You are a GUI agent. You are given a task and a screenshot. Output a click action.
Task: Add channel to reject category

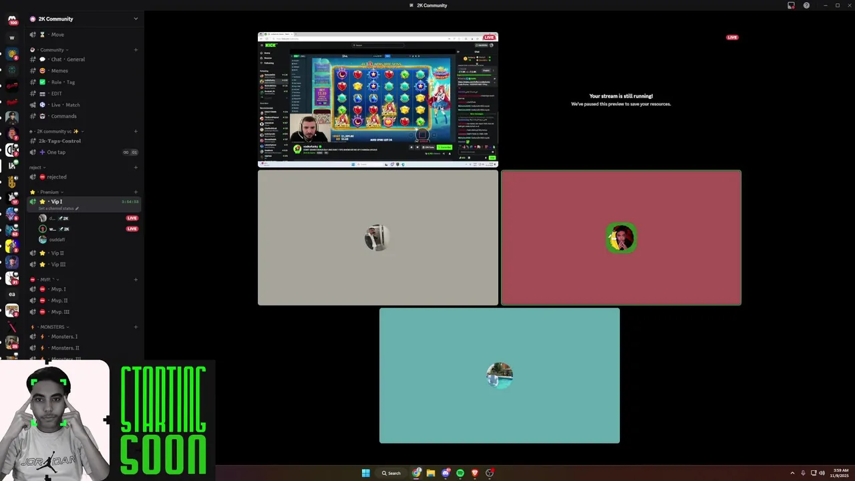click(136, 167)
